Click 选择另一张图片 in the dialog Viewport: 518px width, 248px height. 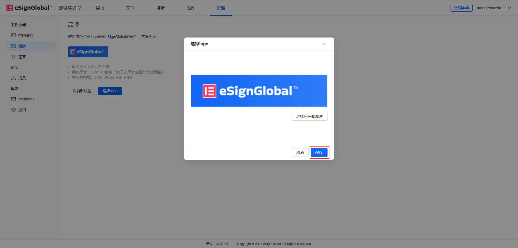pos(310,116)
